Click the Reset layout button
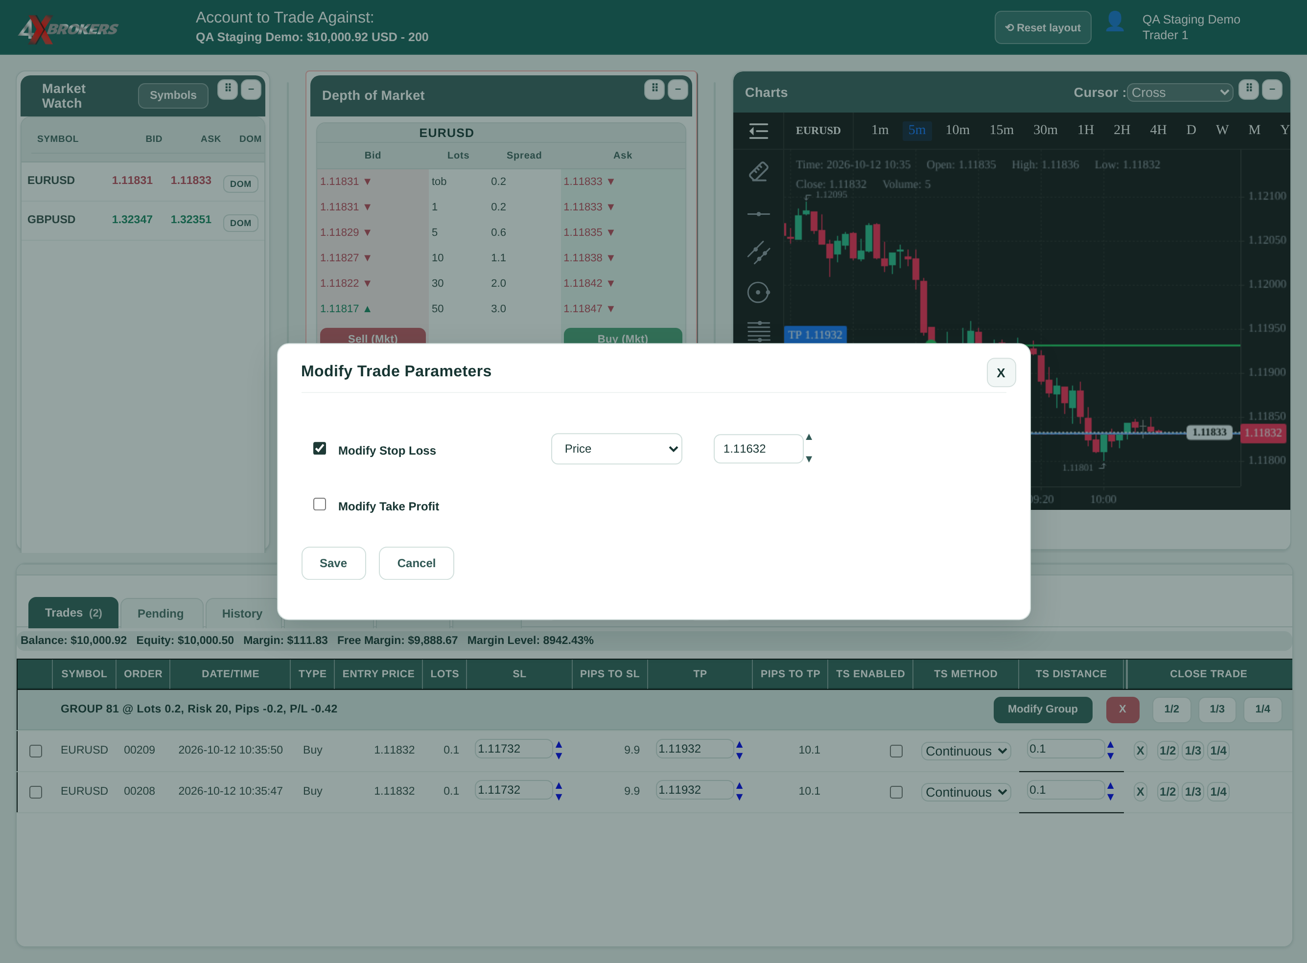Screen dimensions: 1307x963 click(x=1043, y=27)
